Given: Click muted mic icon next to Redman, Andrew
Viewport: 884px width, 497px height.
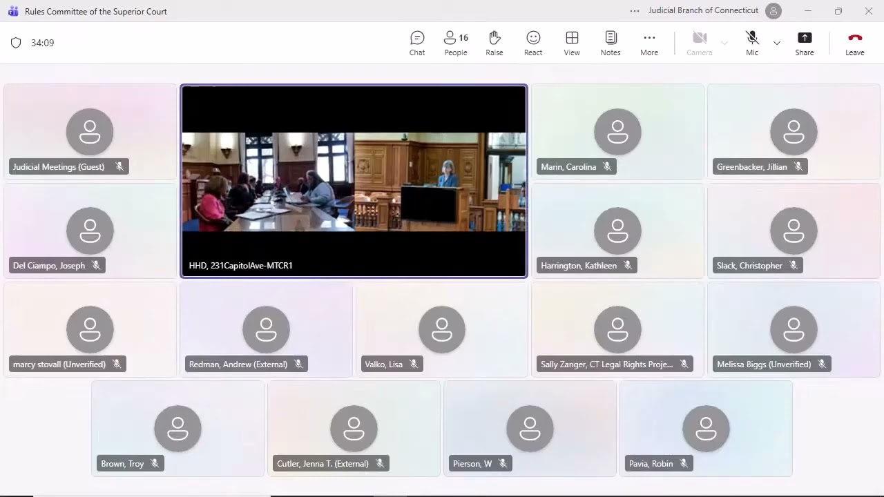Looking at the screenshot, I should click(x=298, y=364).
